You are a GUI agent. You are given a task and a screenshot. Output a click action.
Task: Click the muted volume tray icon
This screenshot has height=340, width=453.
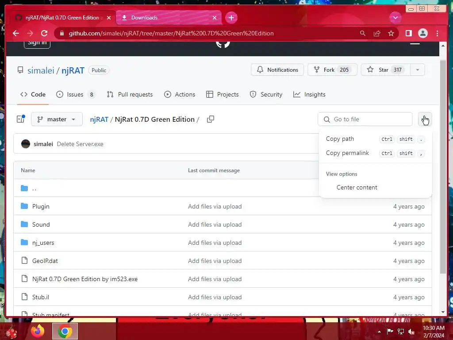(411, 332)
